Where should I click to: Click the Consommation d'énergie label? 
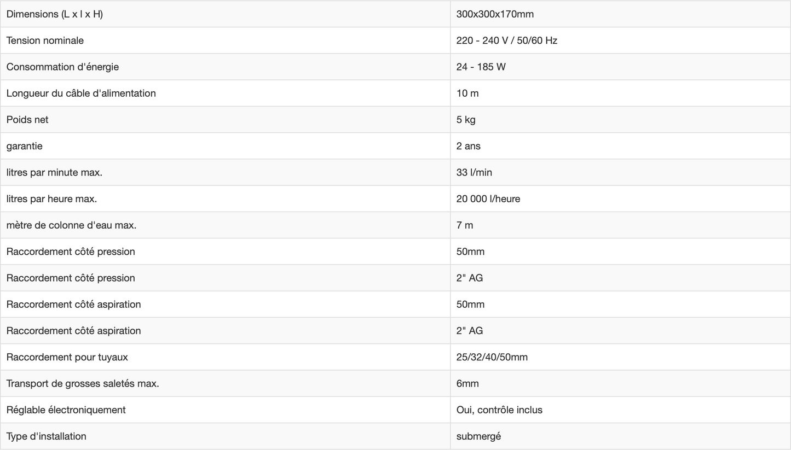pos(62,67)
